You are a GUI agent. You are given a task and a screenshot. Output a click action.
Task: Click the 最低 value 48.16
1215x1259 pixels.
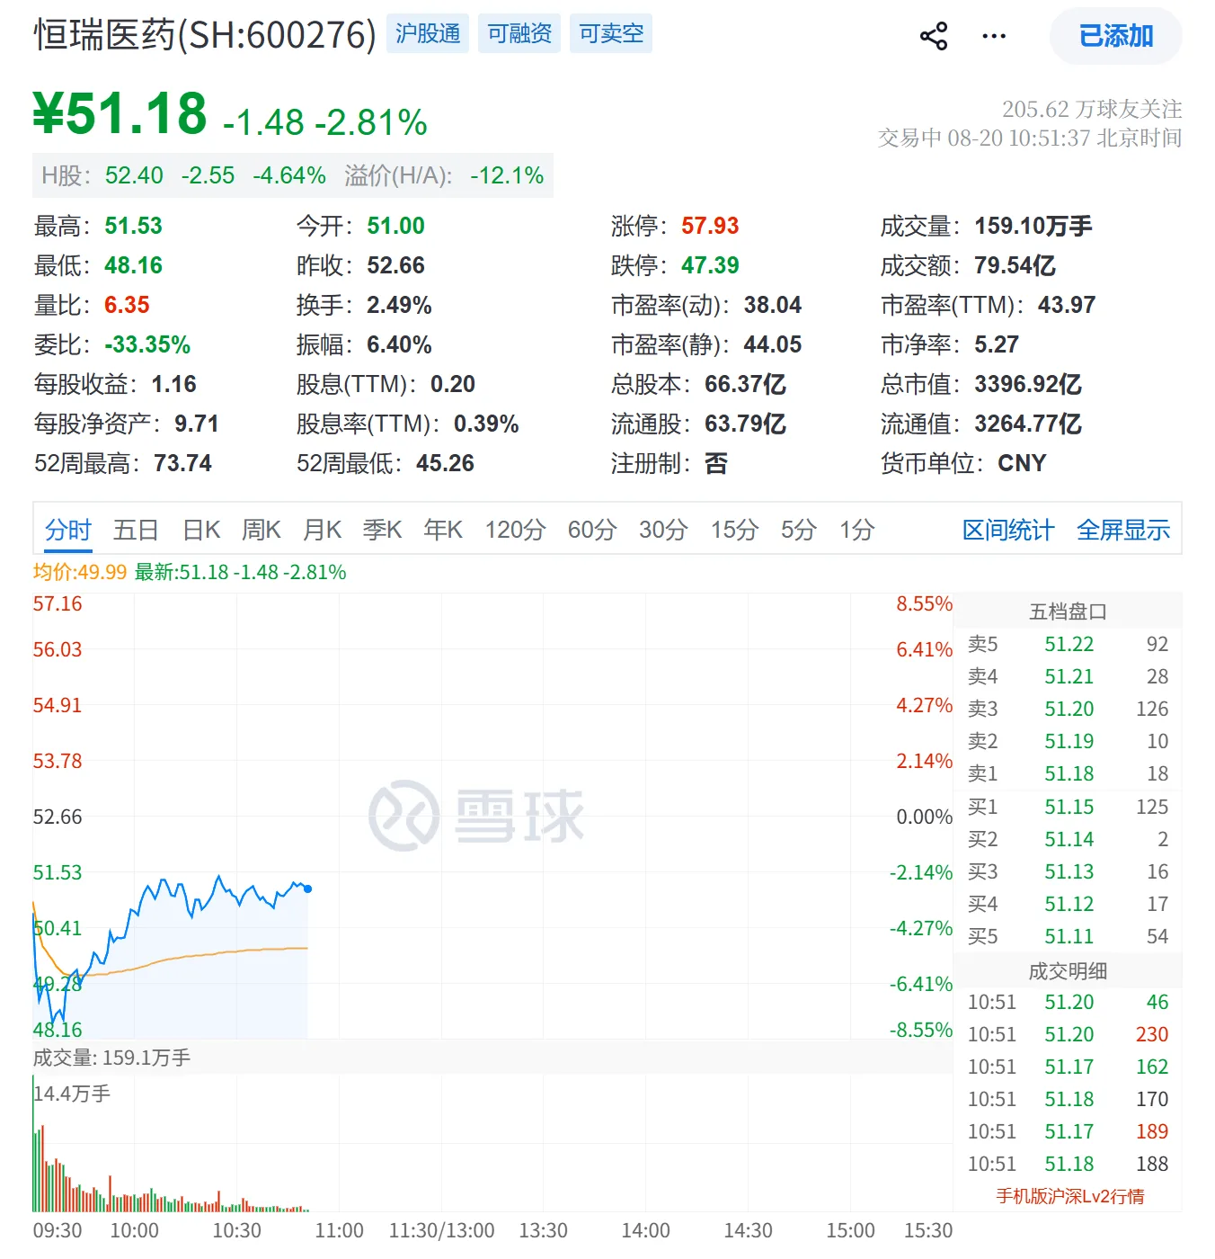[133, 265]
